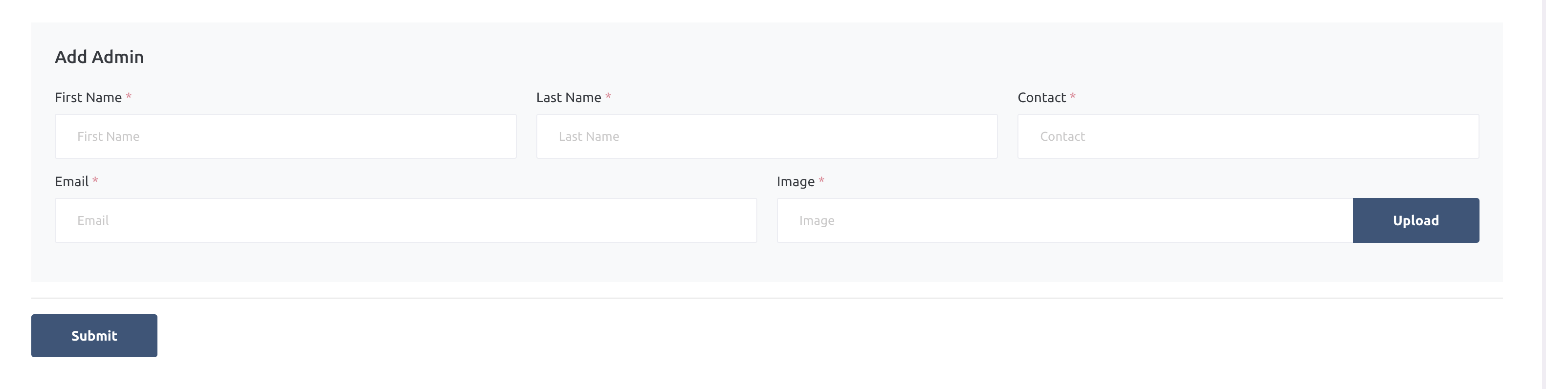Select the Contact input field

1248,136
